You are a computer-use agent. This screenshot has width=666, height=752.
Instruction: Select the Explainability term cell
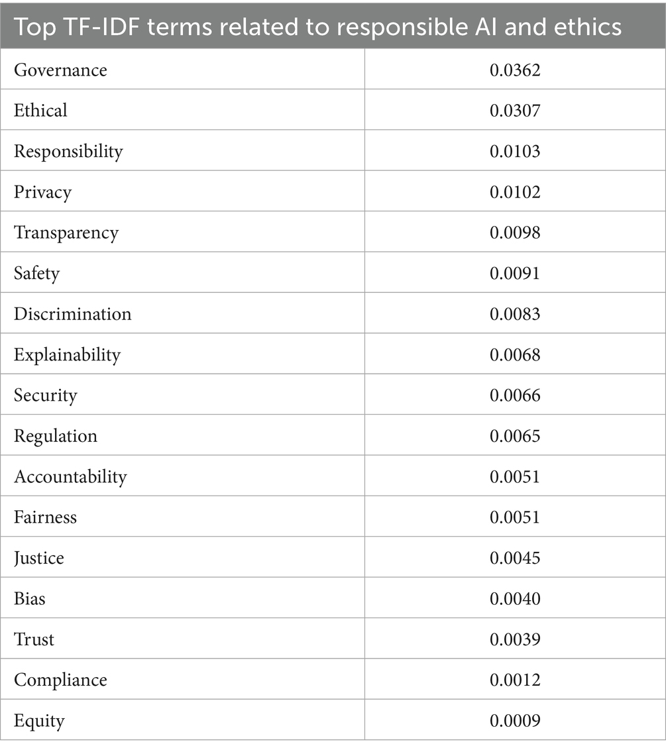tap(68, 354)
